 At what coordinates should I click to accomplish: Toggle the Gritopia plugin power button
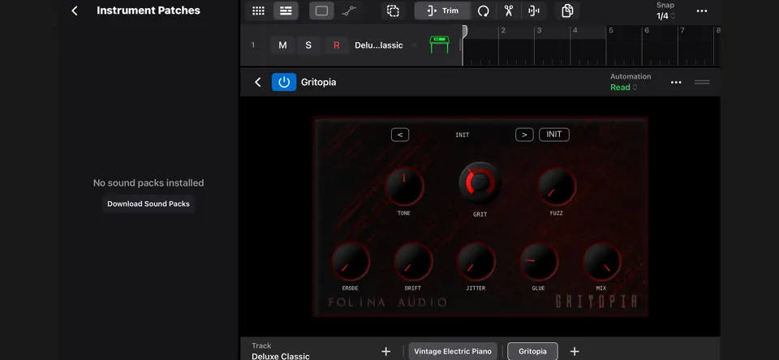(x=284, y=82)
